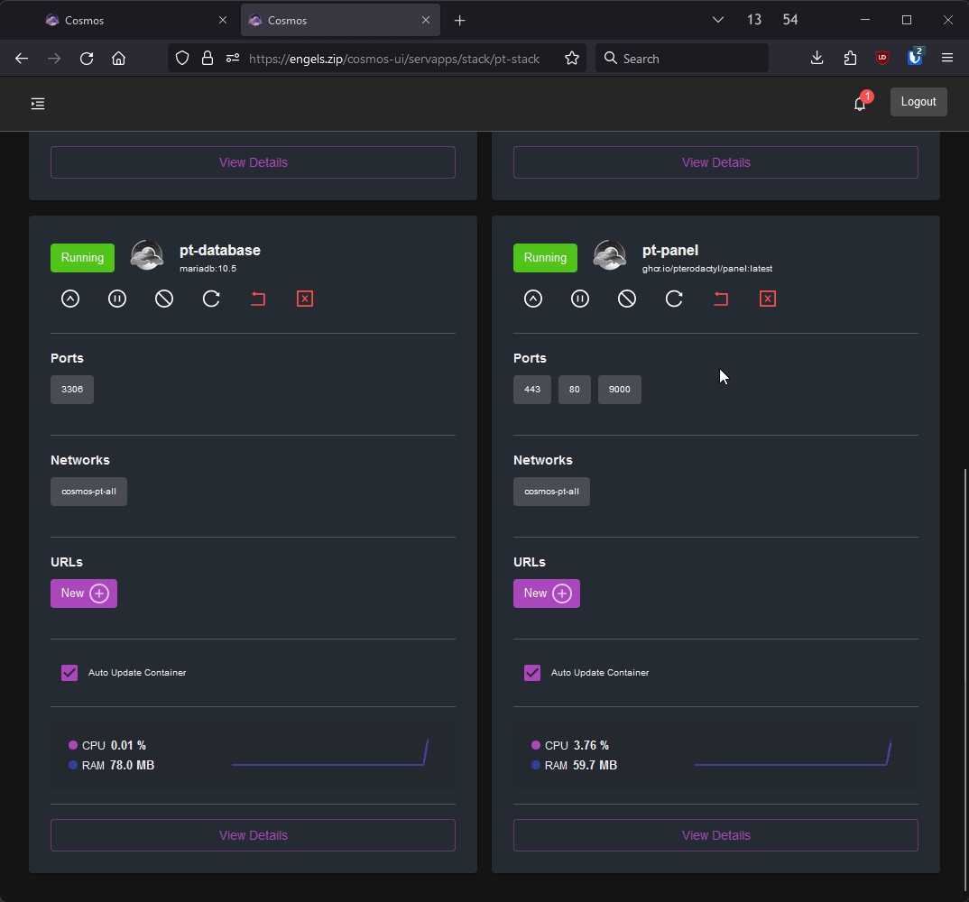969x902 pixels.
Task: Restart the pt-database container
Action: (211, 299)
